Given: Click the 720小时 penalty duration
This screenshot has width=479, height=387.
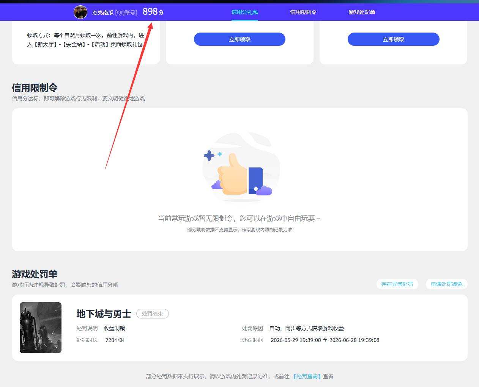Looking at the screenshot, I should (x=115, y=340).
